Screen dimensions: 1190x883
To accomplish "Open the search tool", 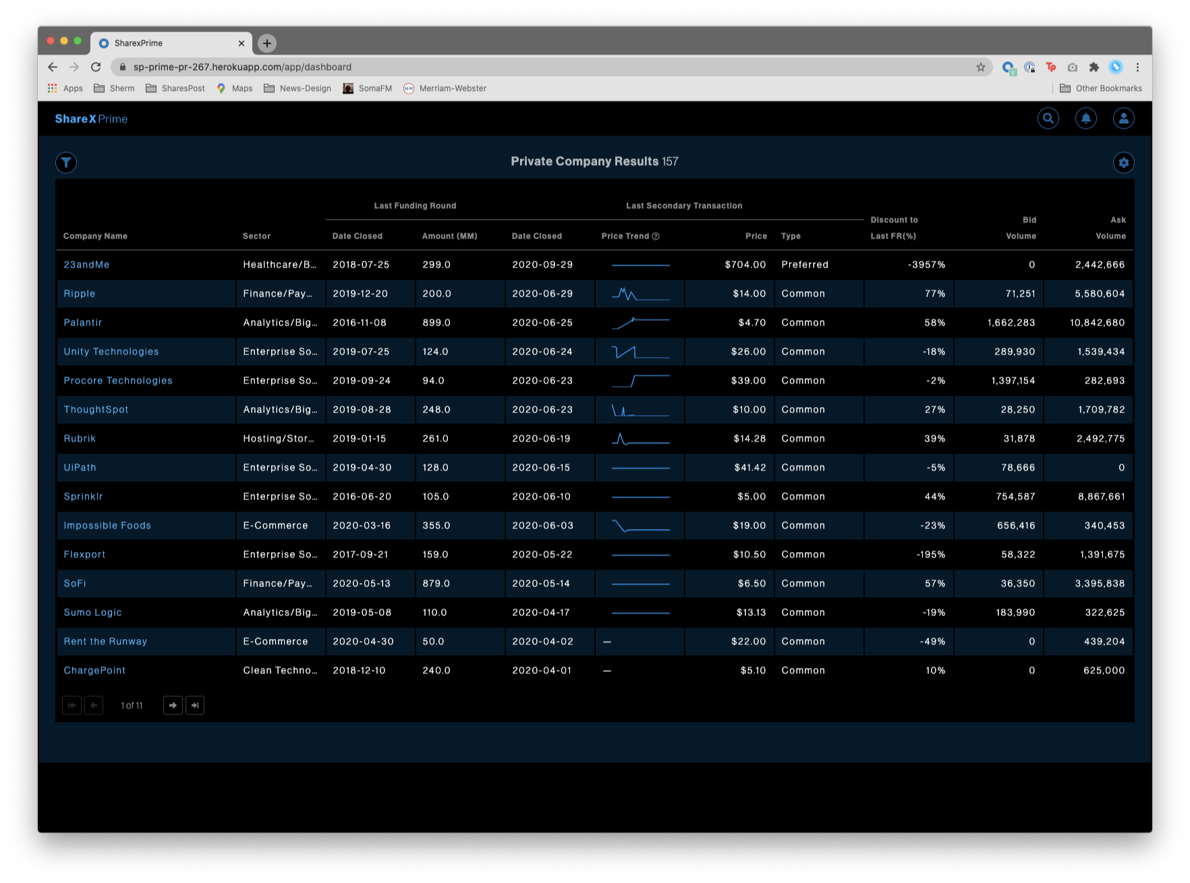I will point(1048,118).
